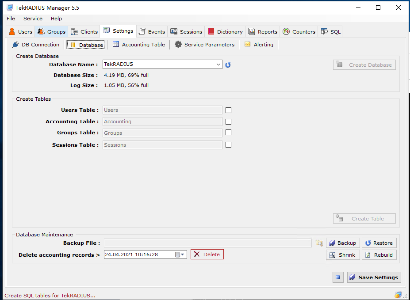This screenshot has width=410, height=300.
Task: Open the Users tab
Action: point(20,32)
